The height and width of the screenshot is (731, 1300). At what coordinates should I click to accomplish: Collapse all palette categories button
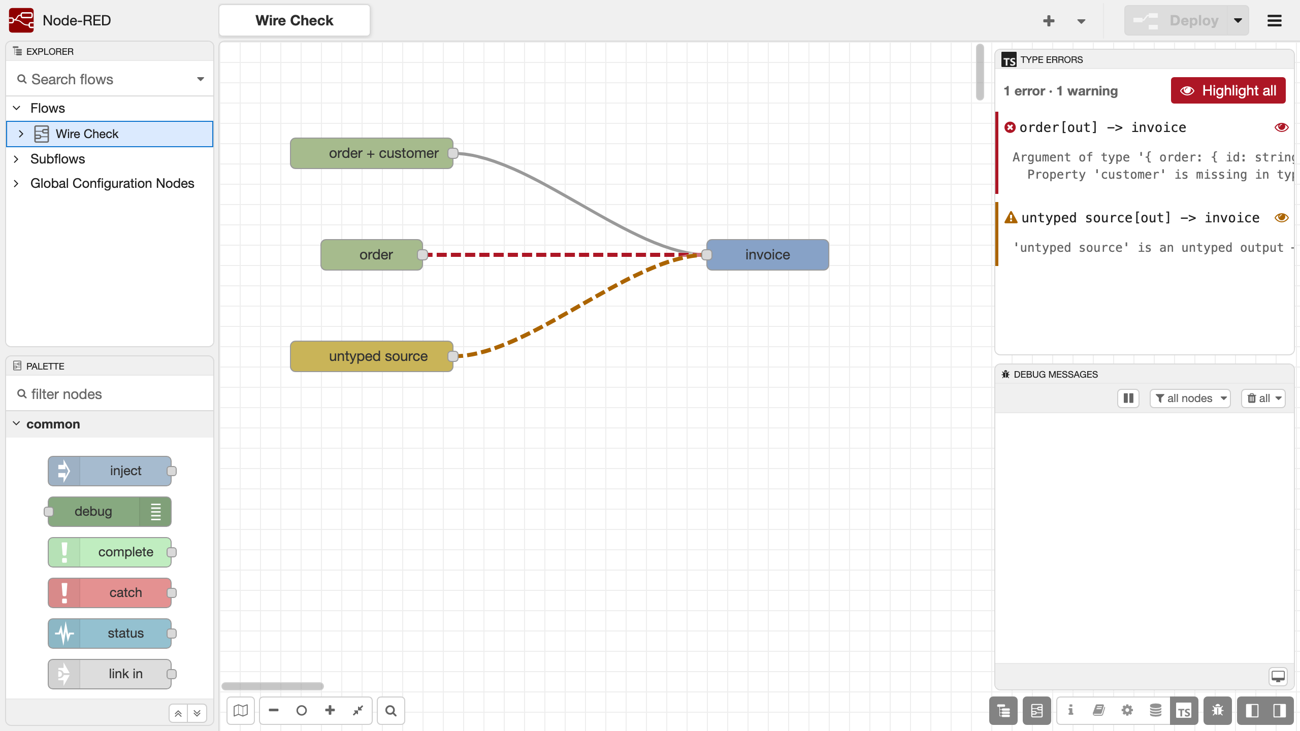[x=178, y=713]
